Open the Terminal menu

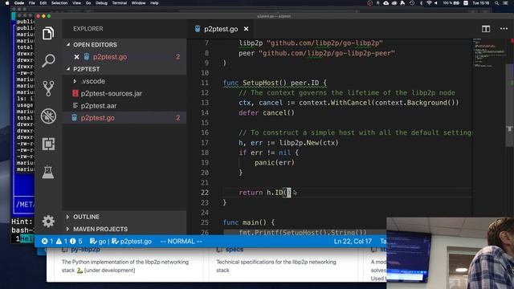120,3
